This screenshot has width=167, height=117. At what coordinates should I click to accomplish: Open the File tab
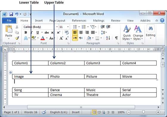tap(9, 21)
